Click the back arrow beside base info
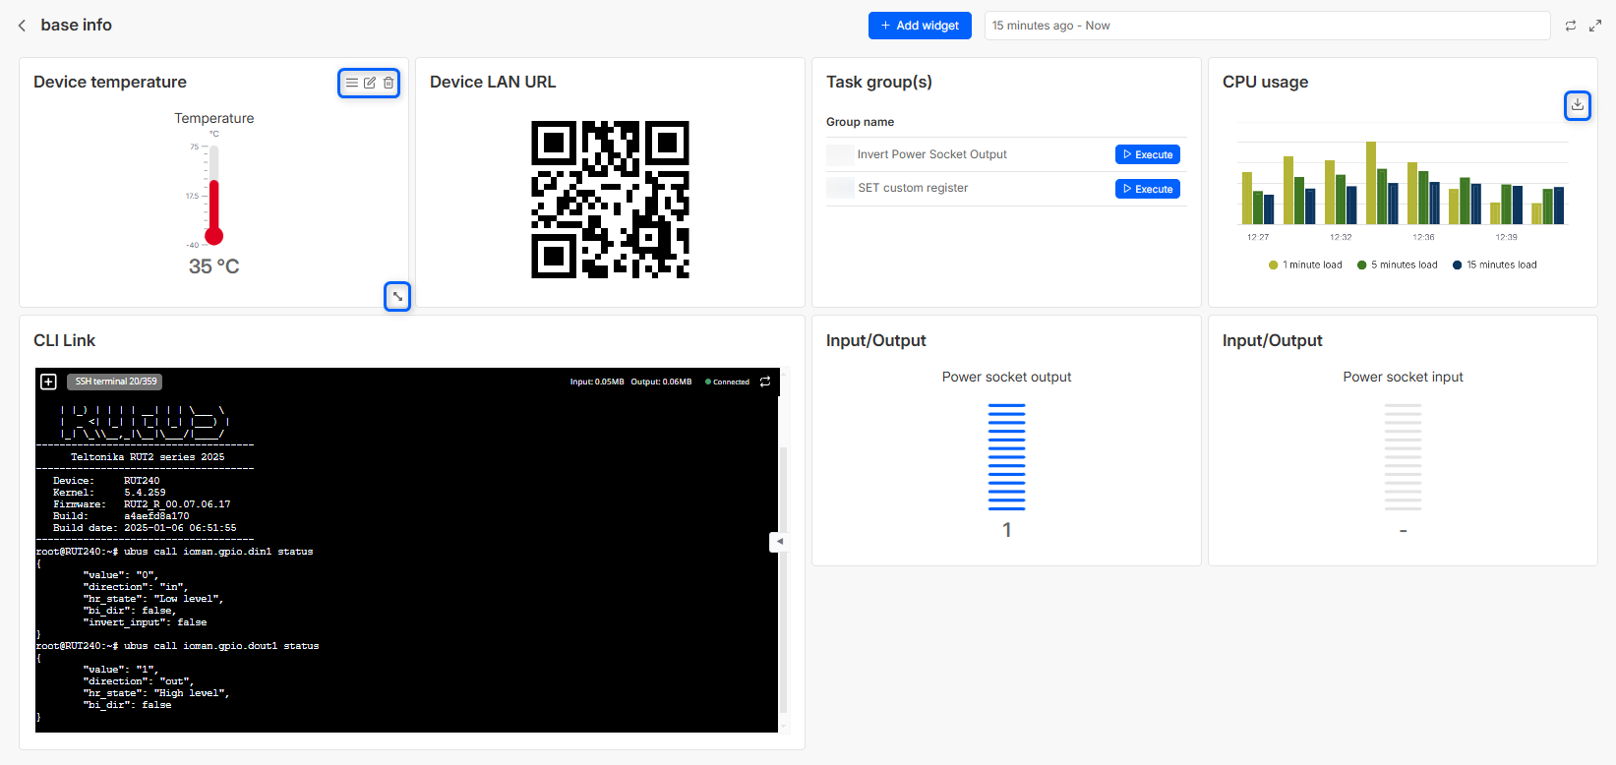Screen dimensions: 1616x765 22,26
